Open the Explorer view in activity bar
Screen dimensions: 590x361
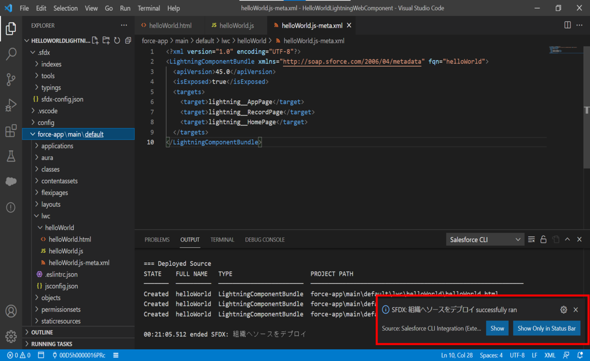(11, 28)
